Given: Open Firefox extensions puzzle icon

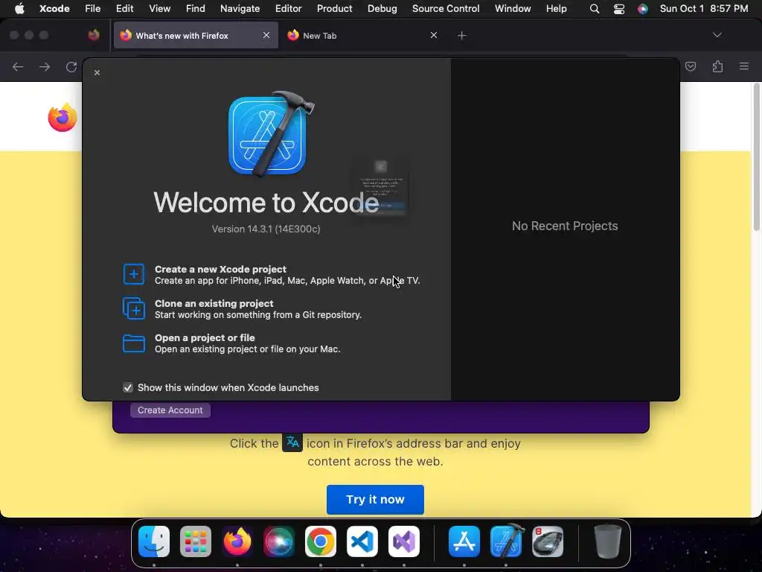Looking at the screenshot, I should pyautogui.click(x=717, y=66).
